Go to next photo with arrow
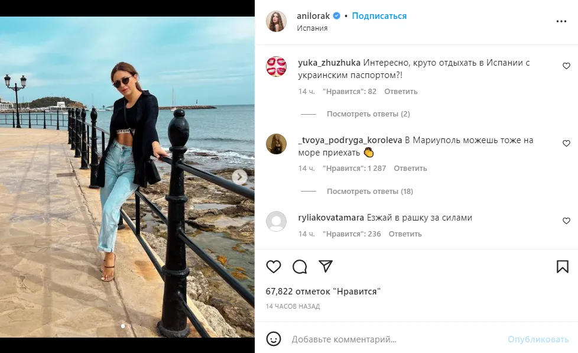This screenshot has width=578, height=353. coord(239,177)
